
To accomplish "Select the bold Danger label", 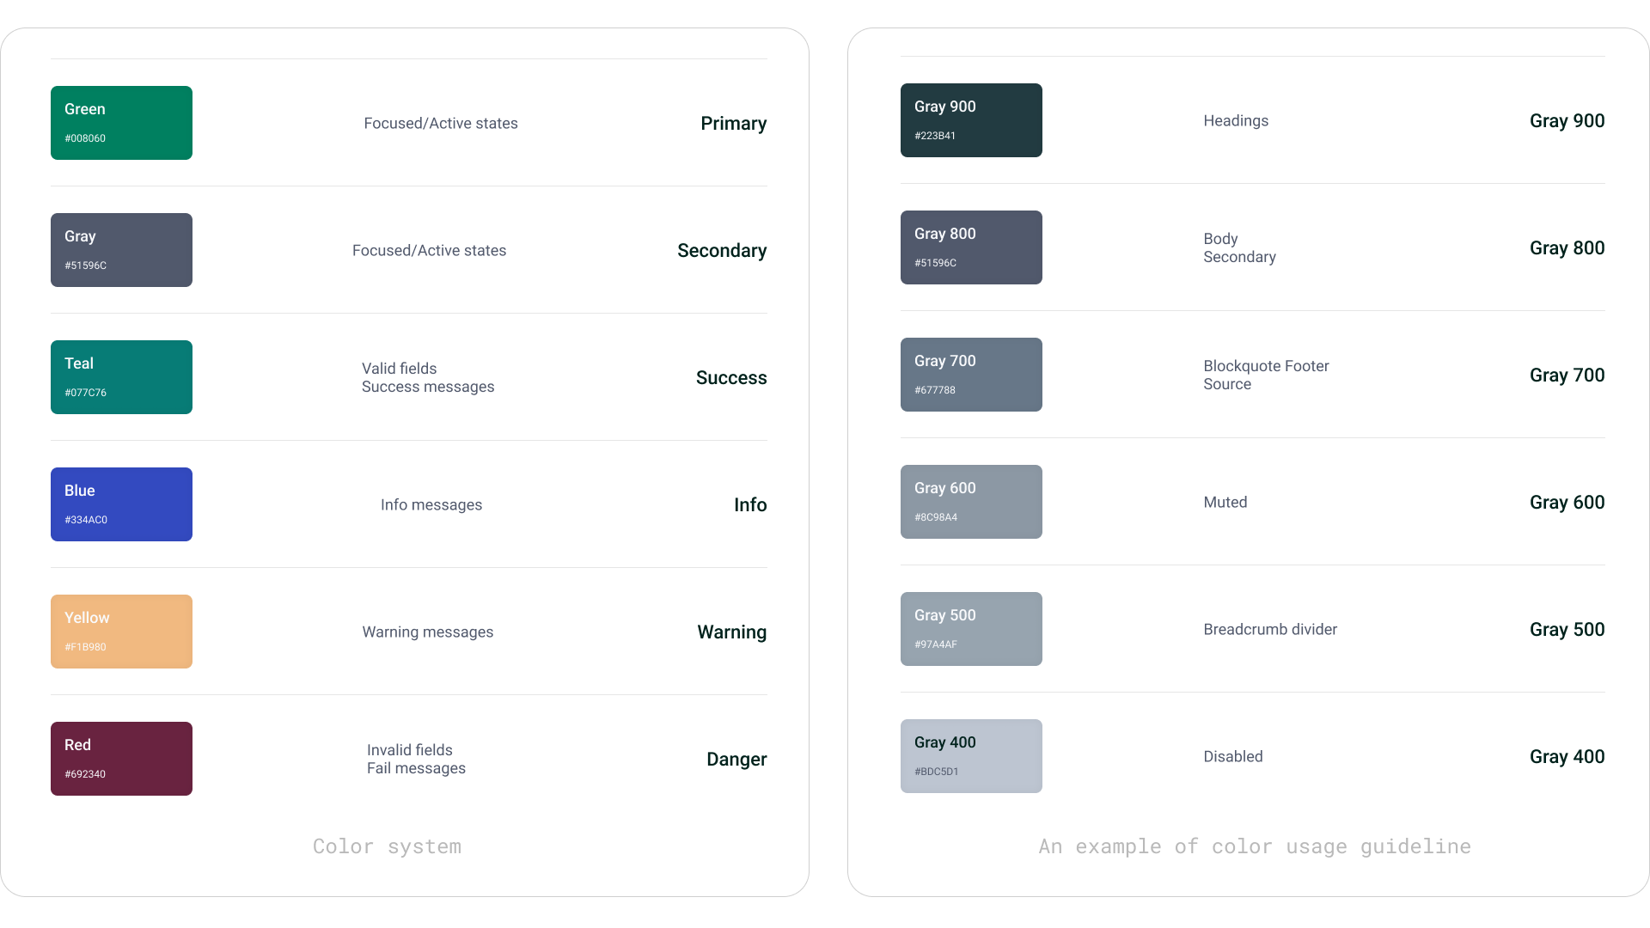I will click(x=736, y=760).
